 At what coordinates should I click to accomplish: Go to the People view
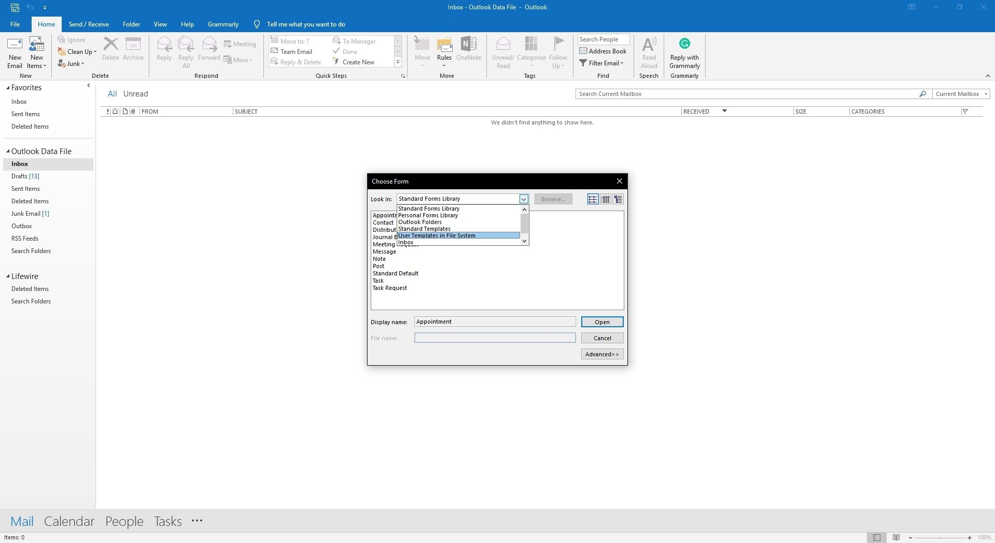[124, 521]
